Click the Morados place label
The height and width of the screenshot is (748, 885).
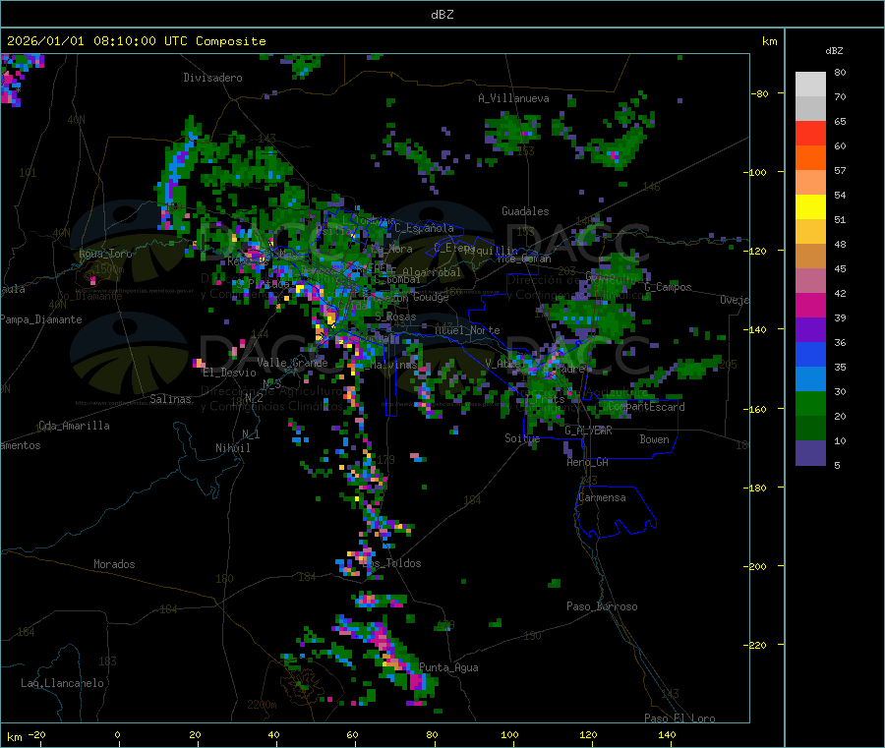tap(114, 564)
